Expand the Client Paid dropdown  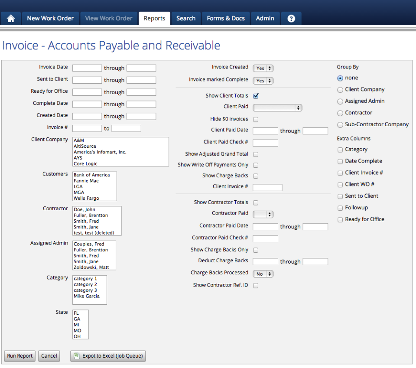tap(277, 107)
